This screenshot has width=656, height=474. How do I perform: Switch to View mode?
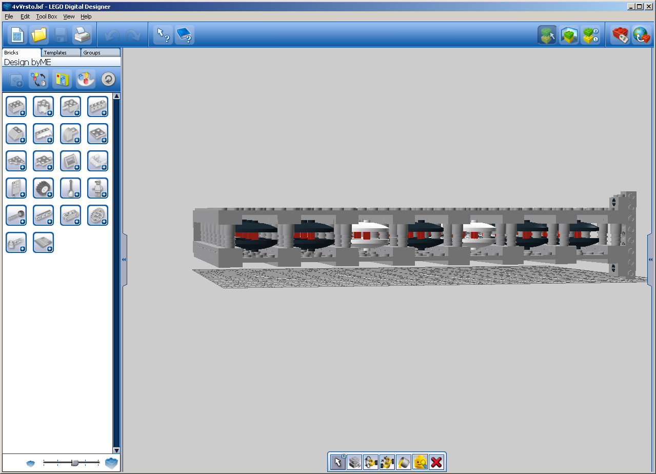569,35
